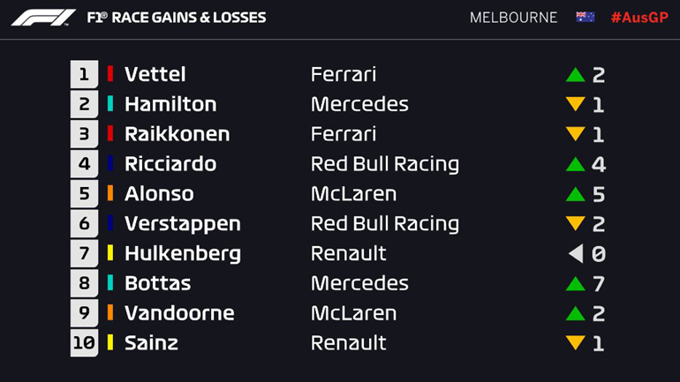
Task: Click the green up arrow beside Vettel
Action: point(576,75)
